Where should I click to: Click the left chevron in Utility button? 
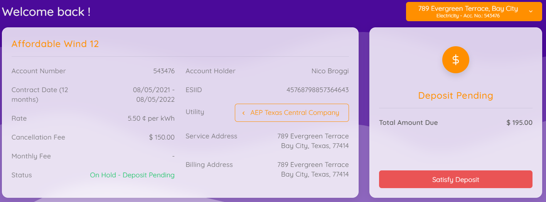(x=243, y=113)
